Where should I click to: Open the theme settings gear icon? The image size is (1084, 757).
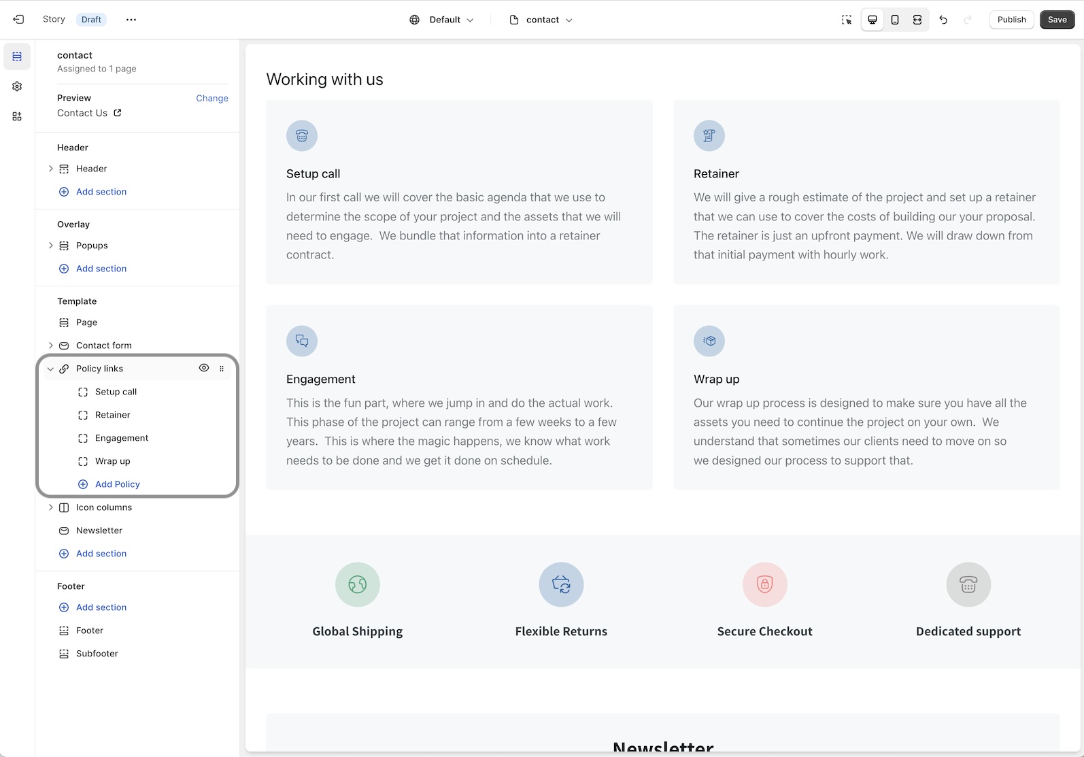coord(17,86)
